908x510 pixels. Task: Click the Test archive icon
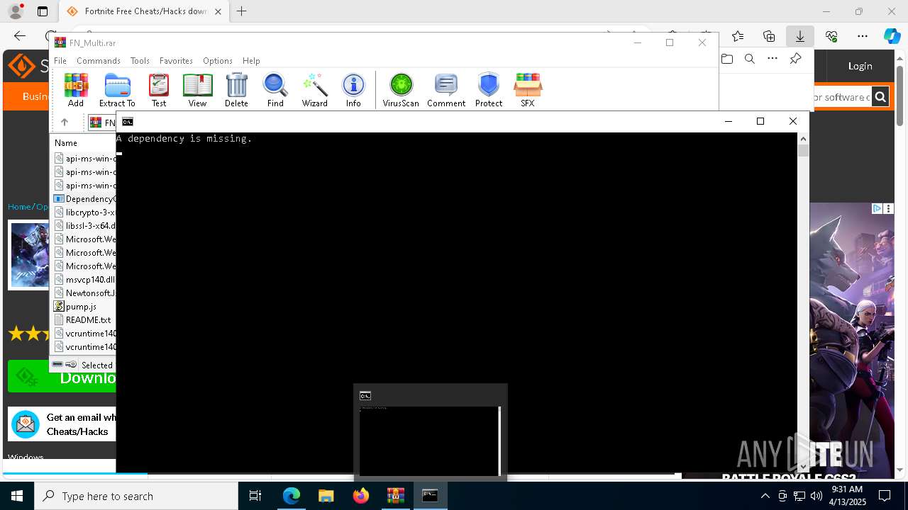click(159, 90)
